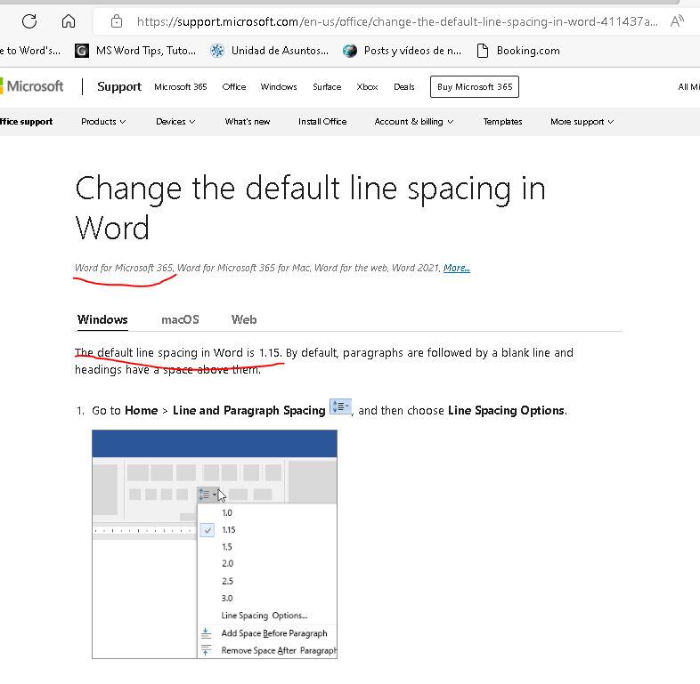The width and height of the screenshot is (700, 684).
Task: Click the Line and Paragraph Spacing inline icon
Action: pyautogui.click(x=340, y=406)
